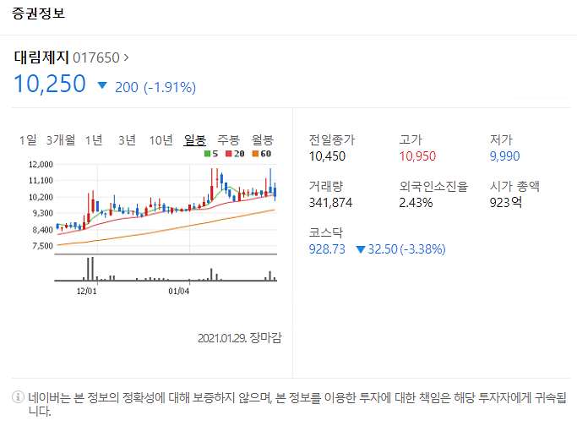Switch chart to 1년 period
This screenshot has height=426, width=577.
click(94, 140)
